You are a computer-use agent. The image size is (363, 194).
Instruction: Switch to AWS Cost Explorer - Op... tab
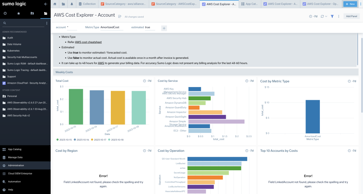click(x=320, y=4)
